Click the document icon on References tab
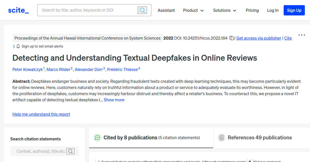Screen dimensions: 310x162 222,138
